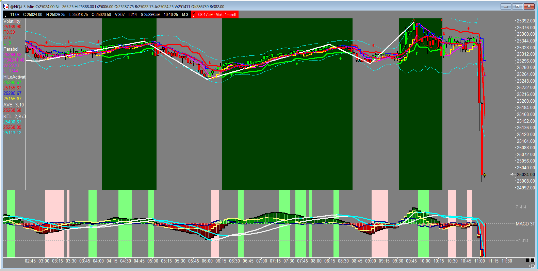
Task: Click the right black square beside time axis
Action: 533,260
